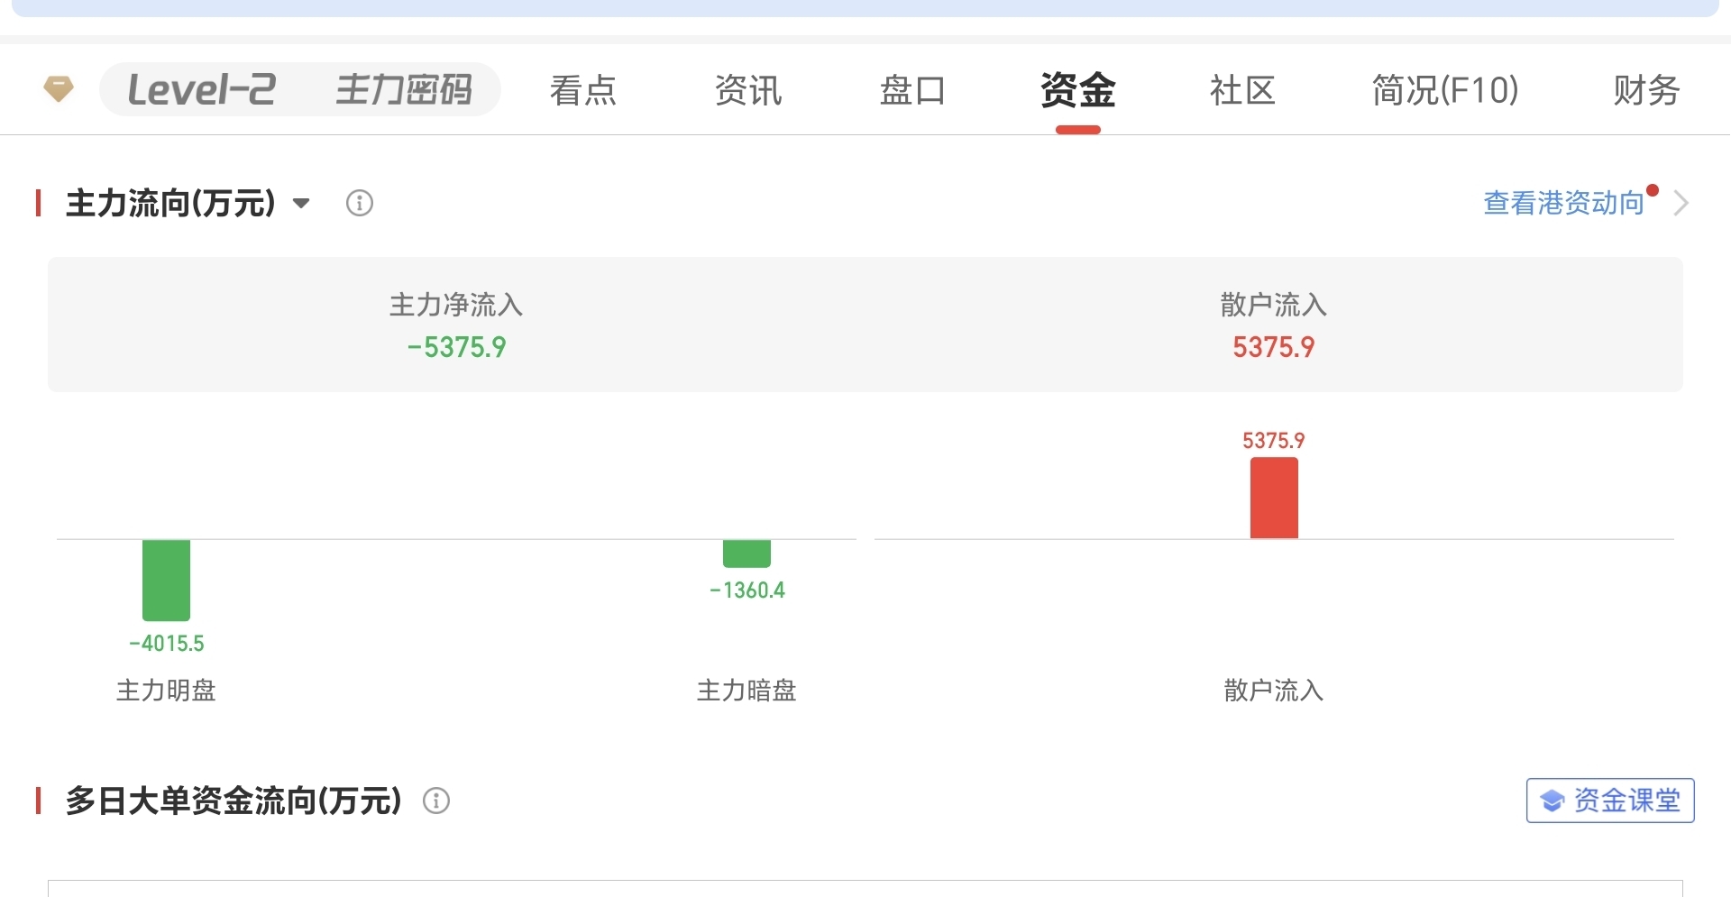Click the gold diamond VIP icon
The height and width of the screenshot is (897, 1731).
point(59,89)
